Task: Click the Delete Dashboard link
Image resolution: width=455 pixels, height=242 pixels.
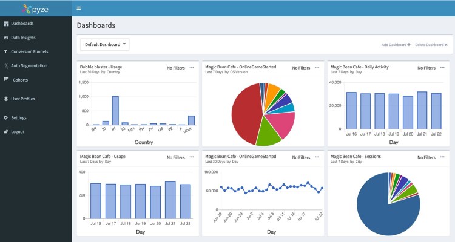Action: [x=431, y=45]
